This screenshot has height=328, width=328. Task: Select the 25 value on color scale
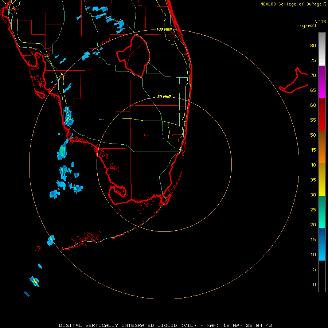pyautogui.click(x=313, y=210)
